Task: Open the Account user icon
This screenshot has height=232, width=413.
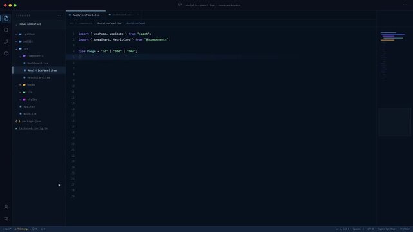Action: coord(6,207)
